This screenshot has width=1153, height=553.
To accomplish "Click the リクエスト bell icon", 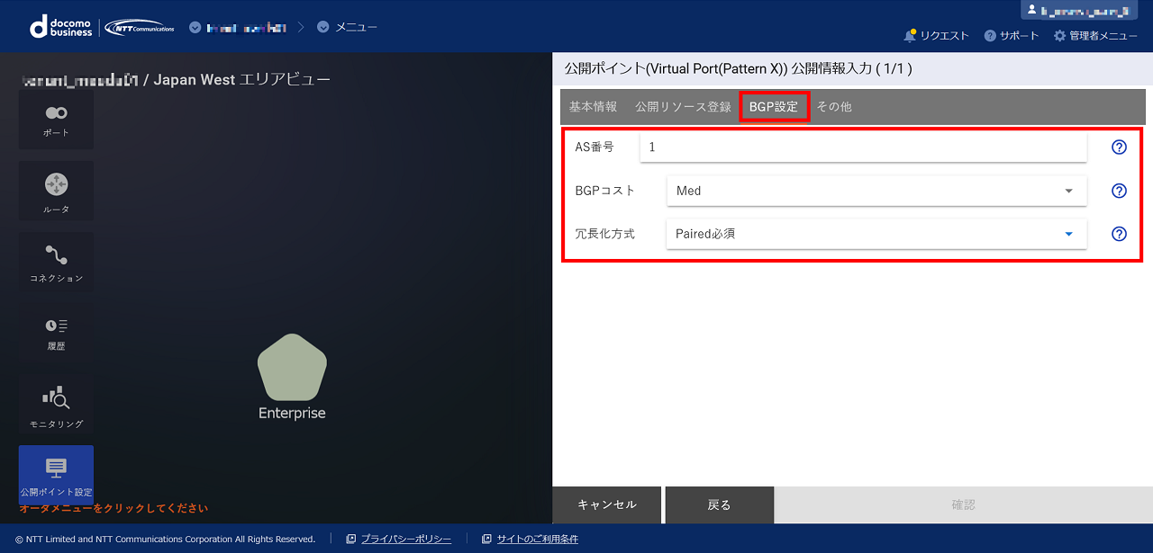I will [x=910, y=36].
